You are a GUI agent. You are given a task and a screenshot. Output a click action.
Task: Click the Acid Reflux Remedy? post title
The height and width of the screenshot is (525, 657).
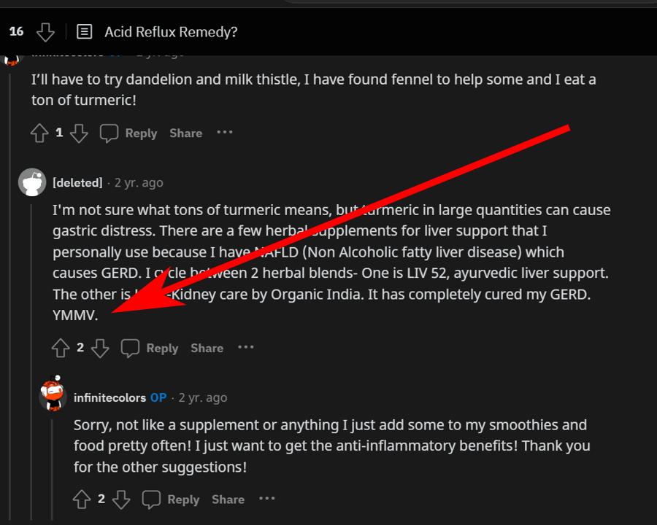[x=171, y=32]
